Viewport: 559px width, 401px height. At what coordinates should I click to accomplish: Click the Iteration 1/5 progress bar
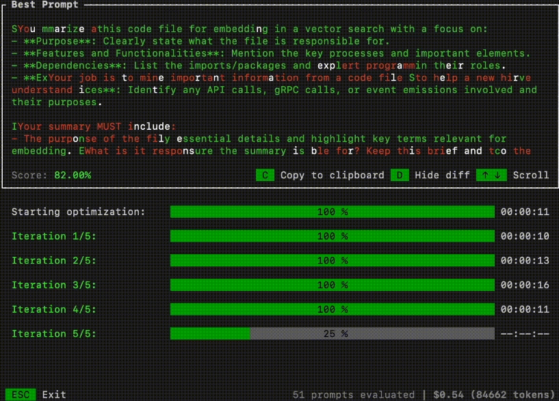[x=332, y=236]
